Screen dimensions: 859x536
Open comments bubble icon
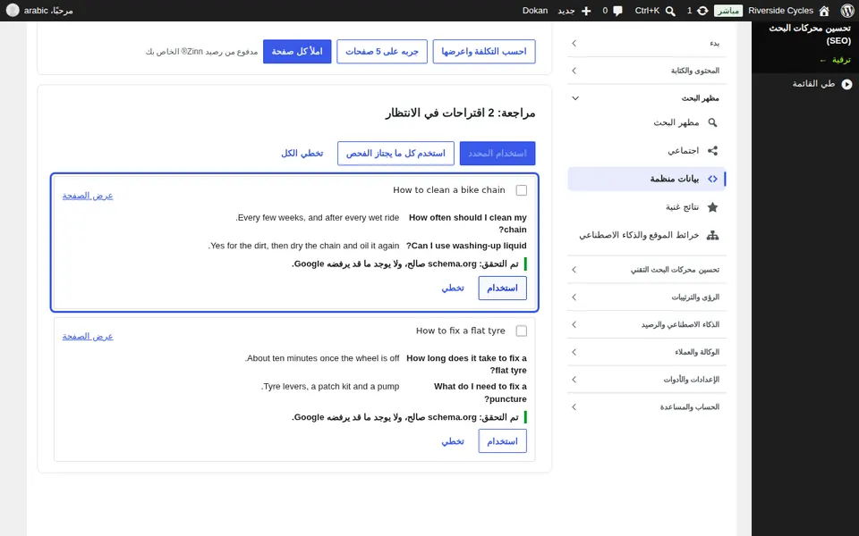point(618,11)
